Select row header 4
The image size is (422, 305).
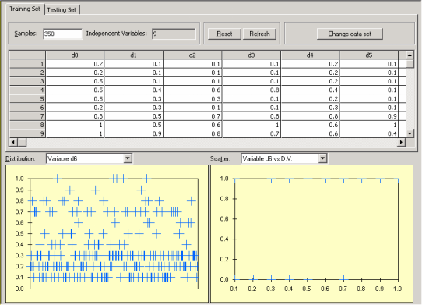pyautogui.click(x=27, y=90)
